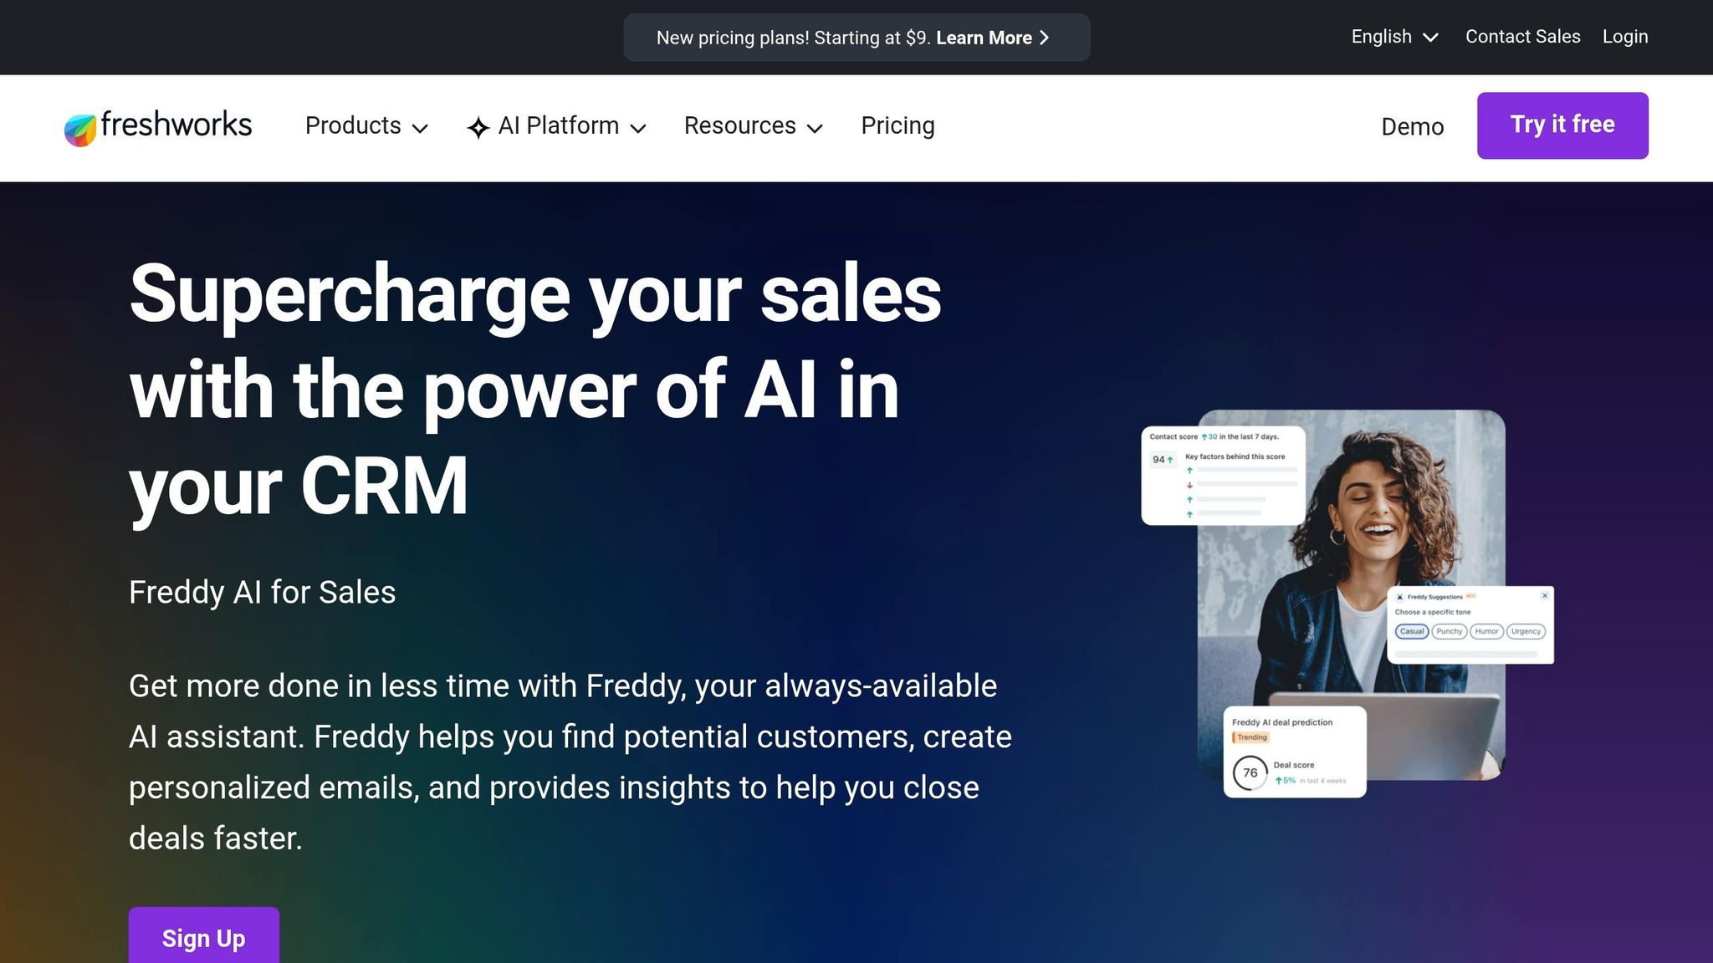
Task: Open the Demo link
Action: tap(1412, 126)
